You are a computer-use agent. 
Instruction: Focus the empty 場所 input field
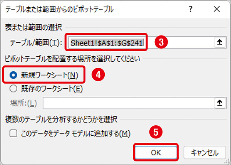127,103
